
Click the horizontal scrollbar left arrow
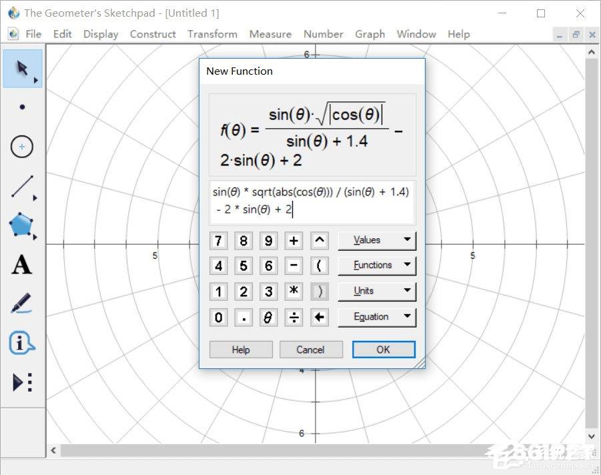[x=53, y=450]
